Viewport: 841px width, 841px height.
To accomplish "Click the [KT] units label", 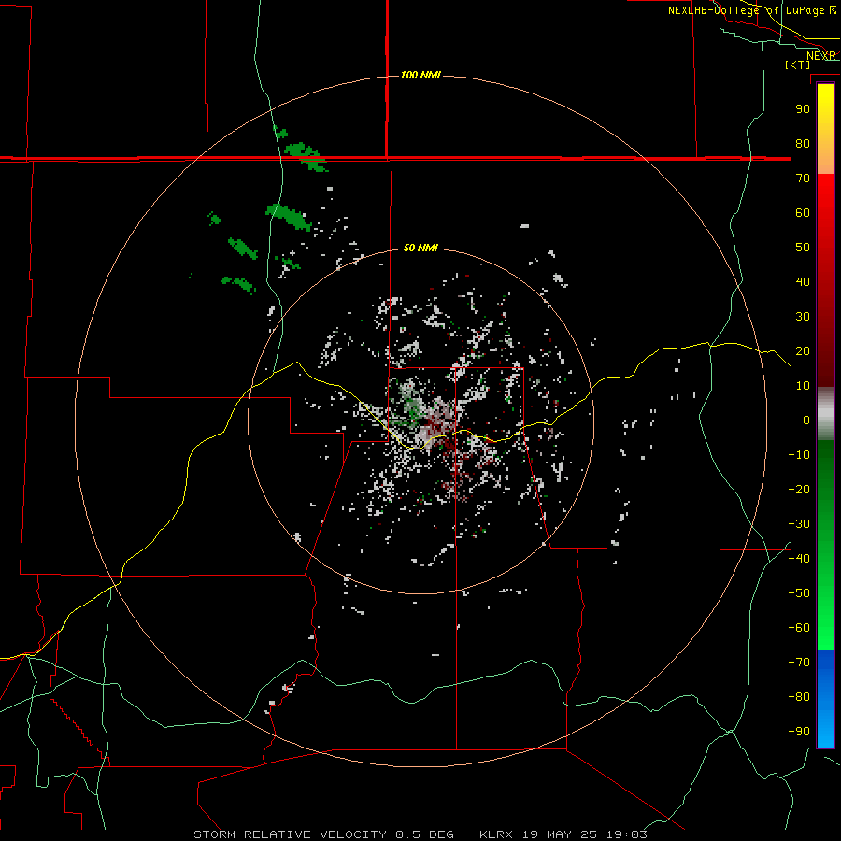I will click(x=798, y=64).
